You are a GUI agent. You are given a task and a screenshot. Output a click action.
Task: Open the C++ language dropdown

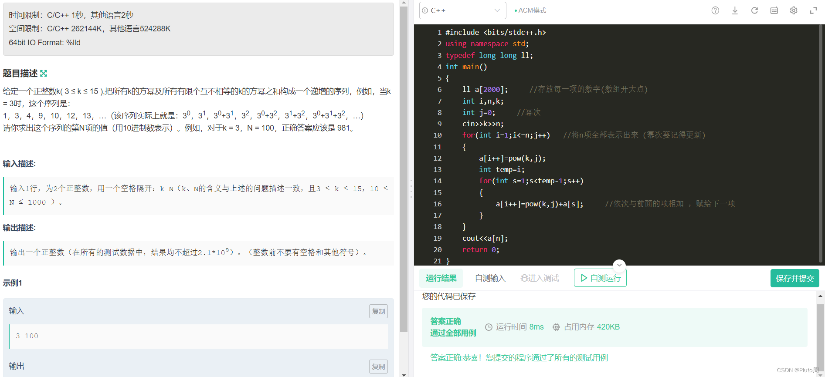[x=462, y=10]
